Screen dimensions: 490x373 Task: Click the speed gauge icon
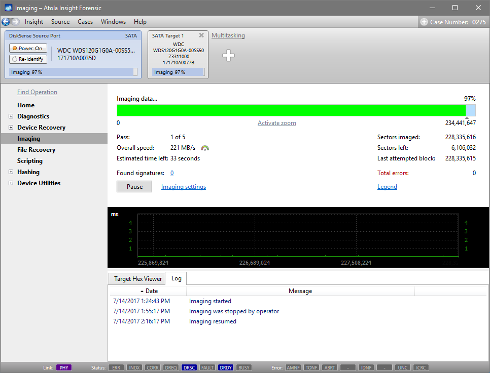(x=205, y=148)
